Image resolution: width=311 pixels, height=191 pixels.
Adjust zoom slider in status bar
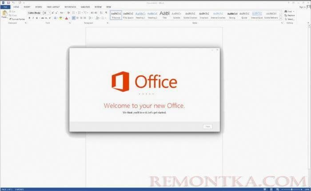(292, 189)
